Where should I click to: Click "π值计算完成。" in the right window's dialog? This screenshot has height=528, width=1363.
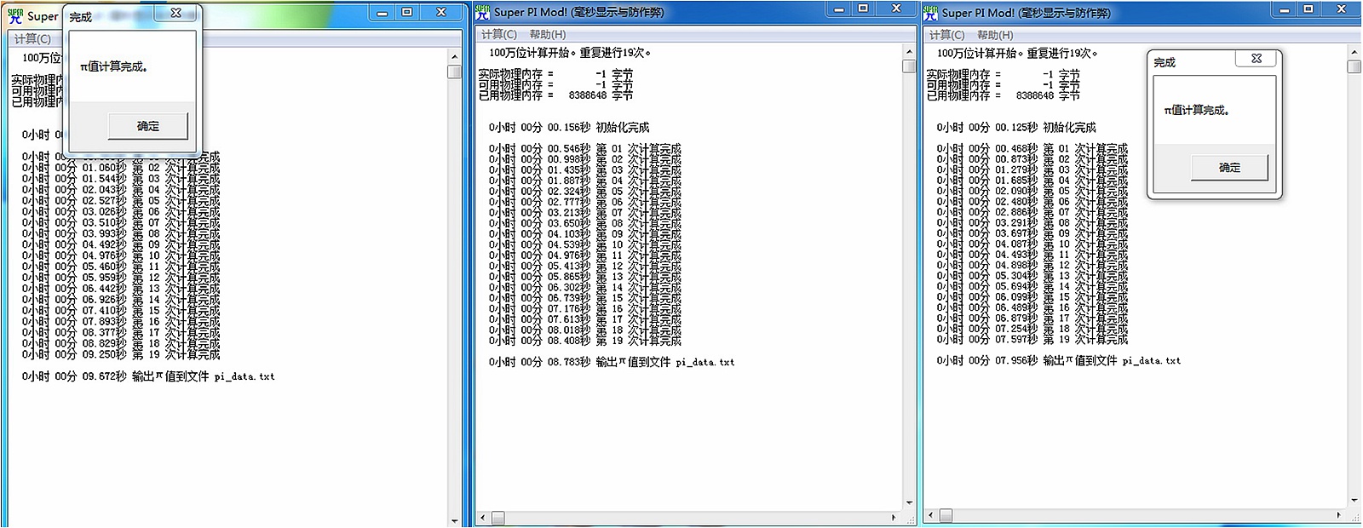[1196, 110]
